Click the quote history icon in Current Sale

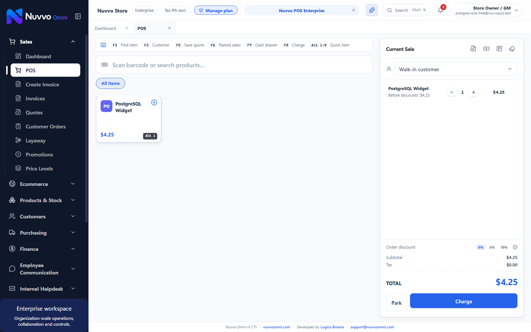[x=473, y=49]
